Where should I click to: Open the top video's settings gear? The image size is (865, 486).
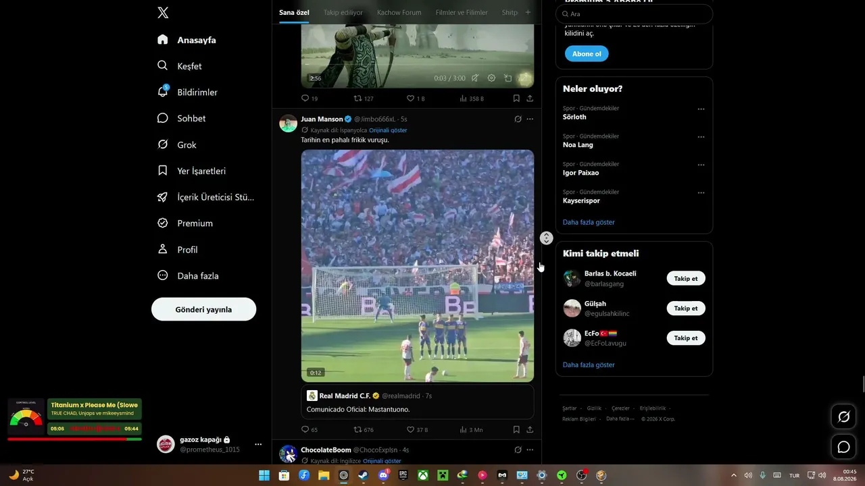(491, 78)
